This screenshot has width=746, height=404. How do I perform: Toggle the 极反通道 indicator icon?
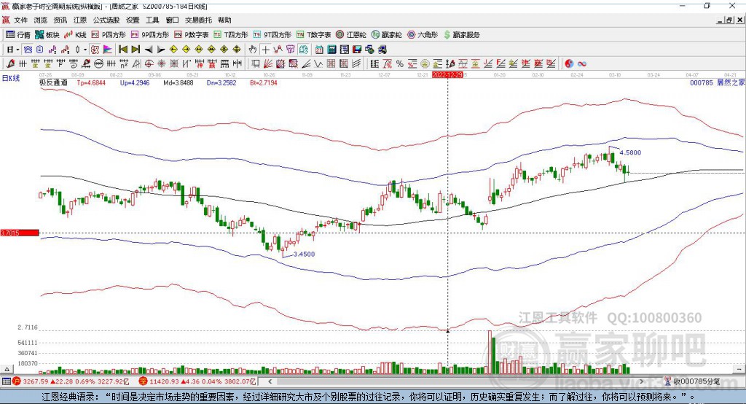(95, 50)
